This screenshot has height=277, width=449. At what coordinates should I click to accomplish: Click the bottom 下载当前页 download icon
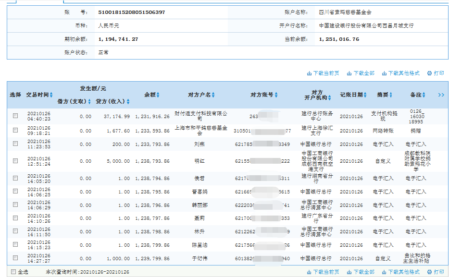(309, 272)
